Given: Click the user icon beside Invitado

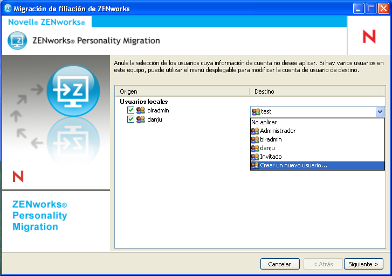Looking at the screenshot, I should click(x=255, y=157).
